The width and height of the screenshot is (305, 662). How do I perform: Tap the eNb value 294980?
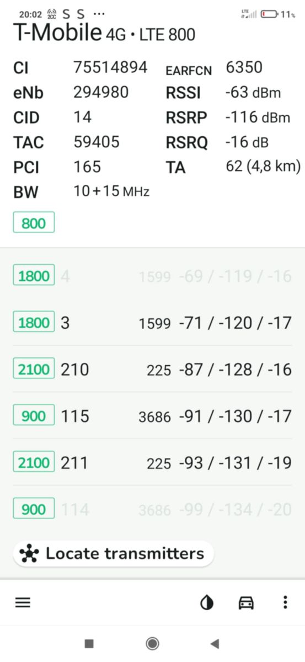(x=101, y=92)
